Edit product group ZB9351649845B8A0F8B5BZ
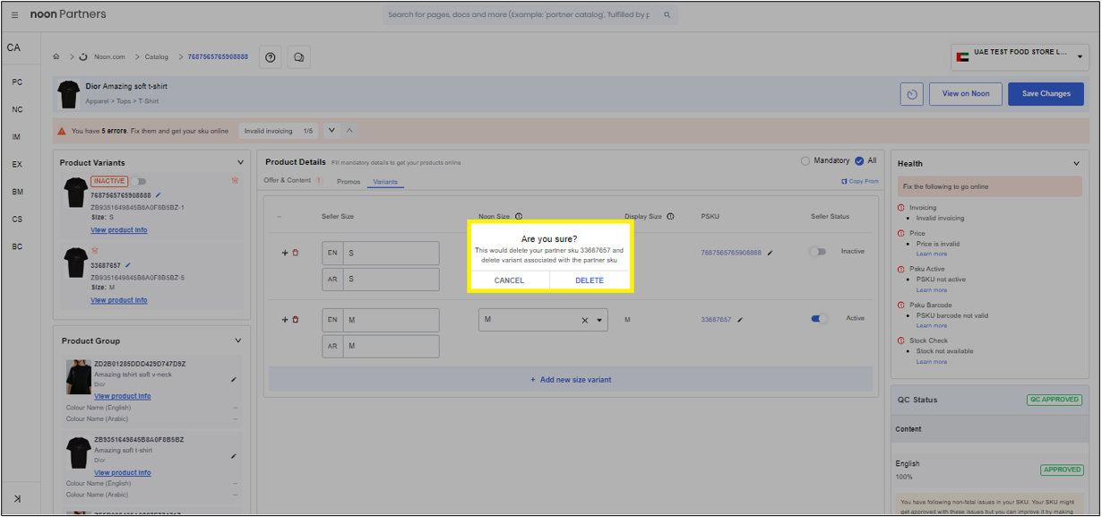 pos(234,456)
